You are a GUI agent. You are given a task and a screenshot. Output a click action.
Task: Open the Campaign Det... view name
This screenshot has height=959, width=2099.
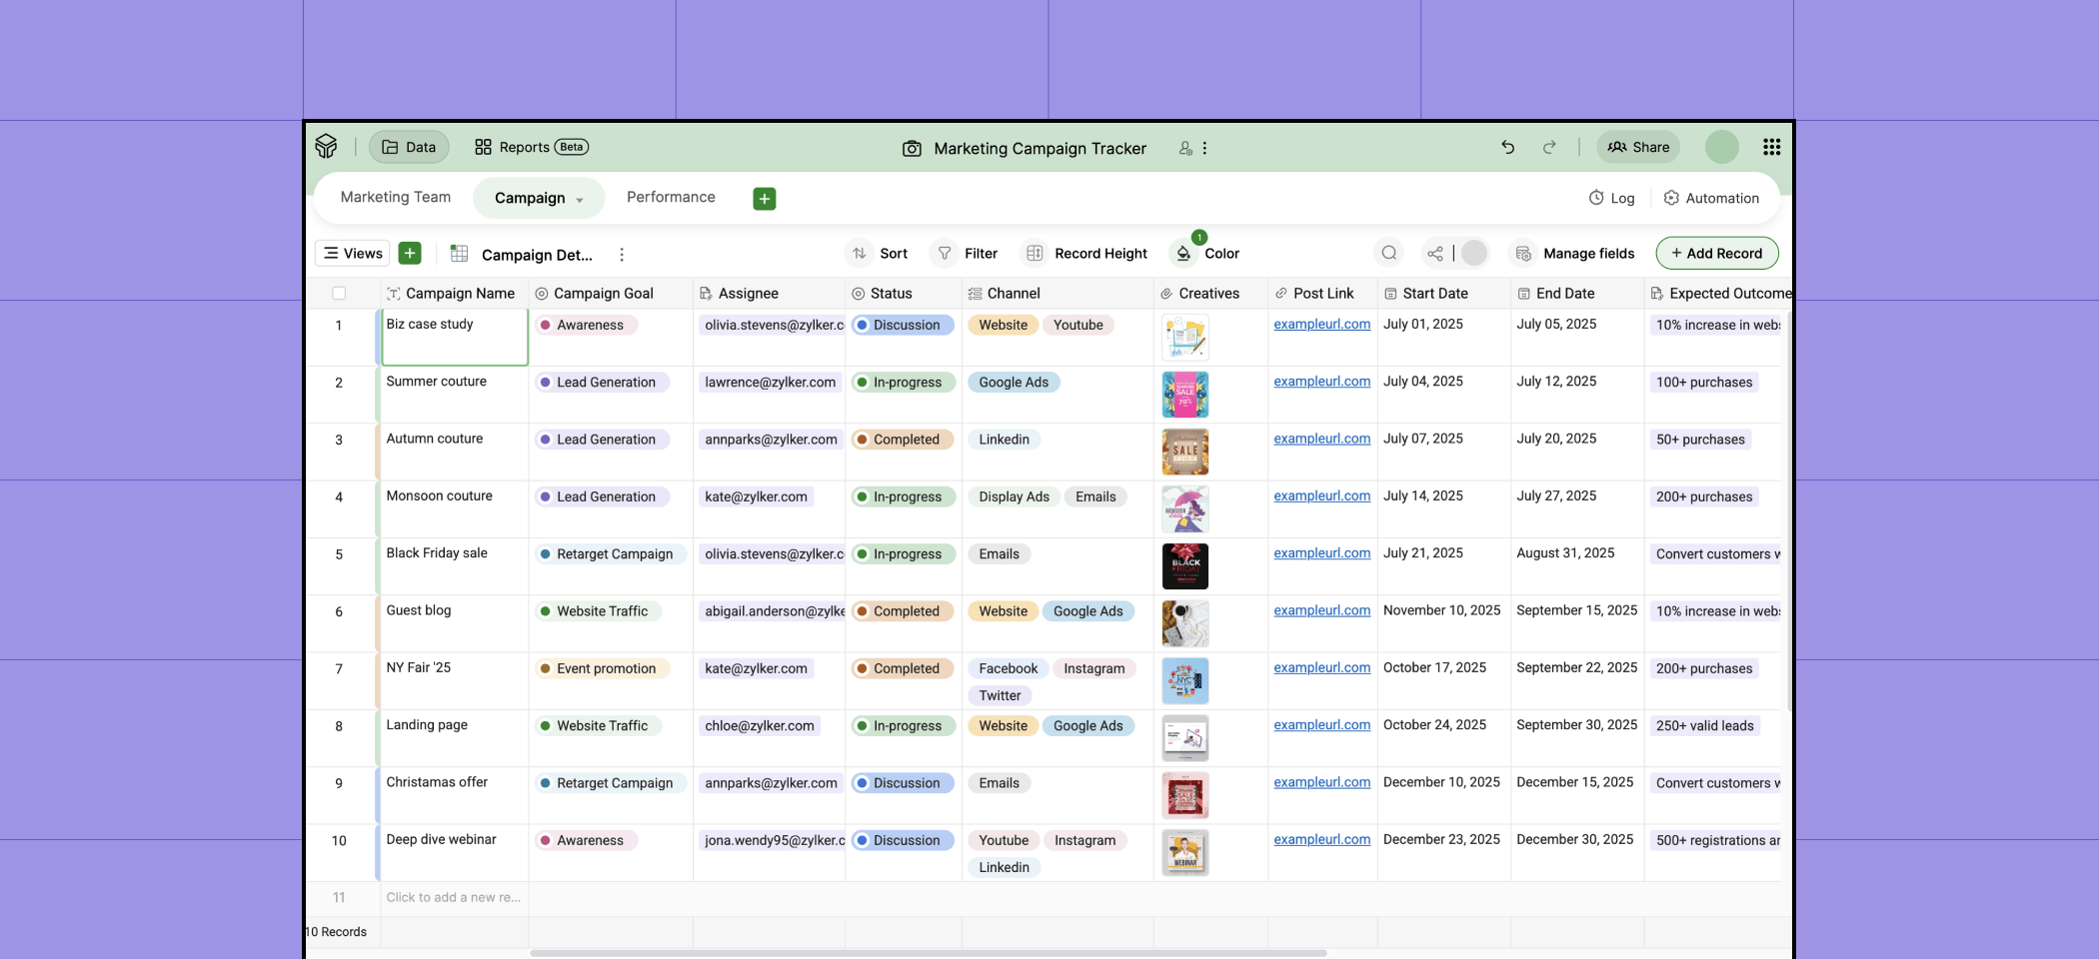[x=537, y=255]
